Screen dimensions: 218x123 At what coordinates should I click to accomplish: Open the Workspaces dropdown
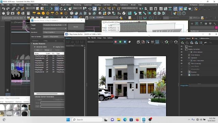click(208, 5)
